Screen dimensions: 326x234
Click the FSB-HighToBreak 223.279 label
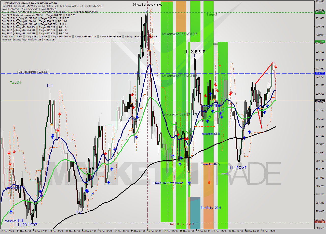(x=32, y=72)
